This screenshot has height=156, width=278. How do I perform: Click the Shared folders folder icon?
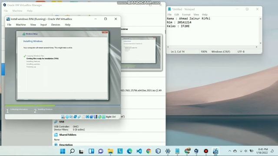56,135
